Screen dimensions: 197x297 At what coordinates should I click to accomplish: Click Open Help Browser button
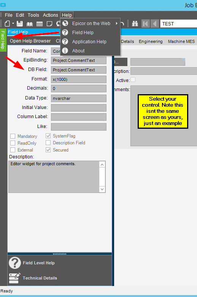click(30, 41)
